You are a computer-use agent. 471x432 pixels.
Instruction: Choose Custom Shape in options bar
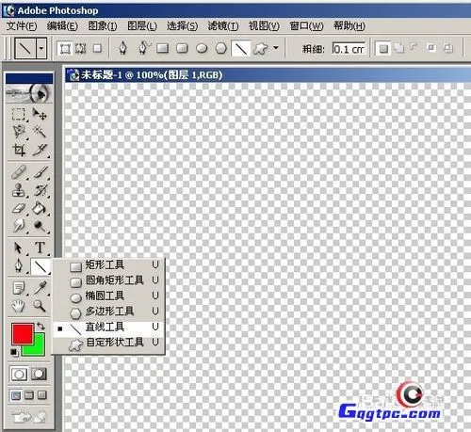(260, 49)
